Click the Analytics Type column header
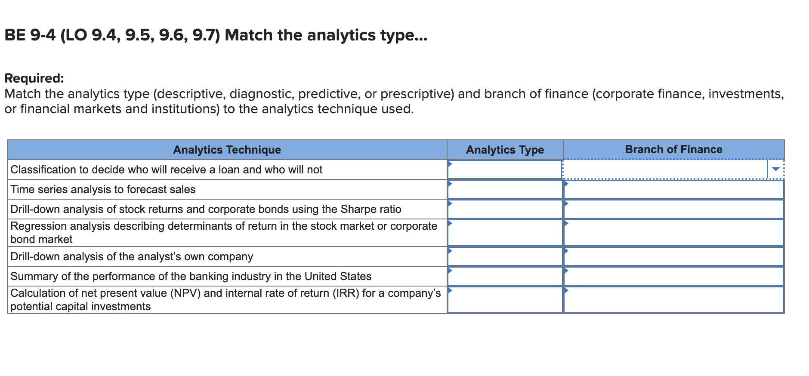 (504, 150)
